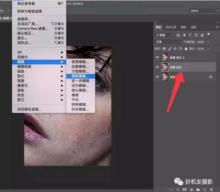Screen dimensions: 220x192
Task: Expand the 3D submenu
Action: click(39, 52)
